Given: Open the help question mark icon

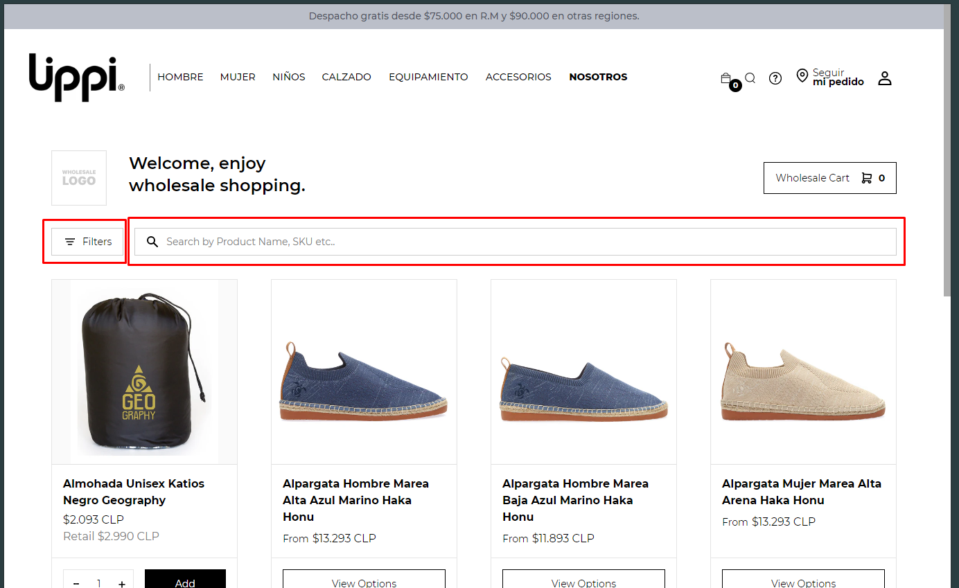Looking at the screenshot, I should pos(775,78).
